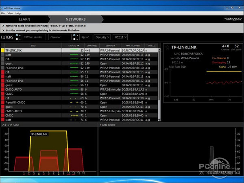
Task: Click the metageek logo
Action: click(232, 19)
